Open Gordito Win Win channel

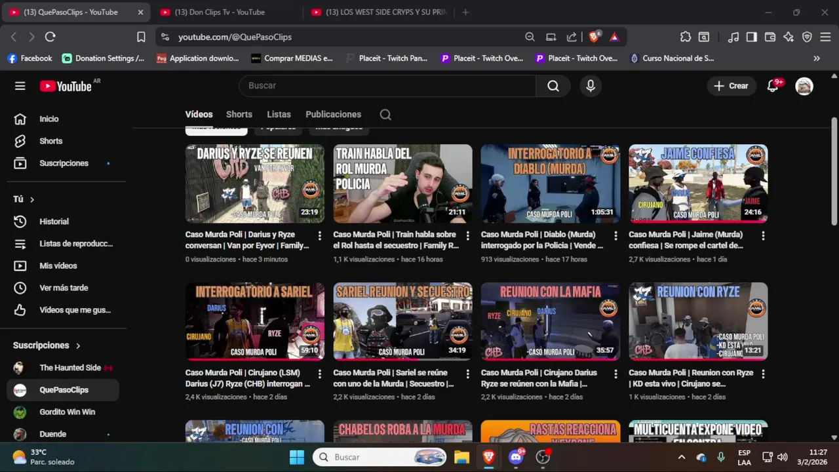[63, 412]
